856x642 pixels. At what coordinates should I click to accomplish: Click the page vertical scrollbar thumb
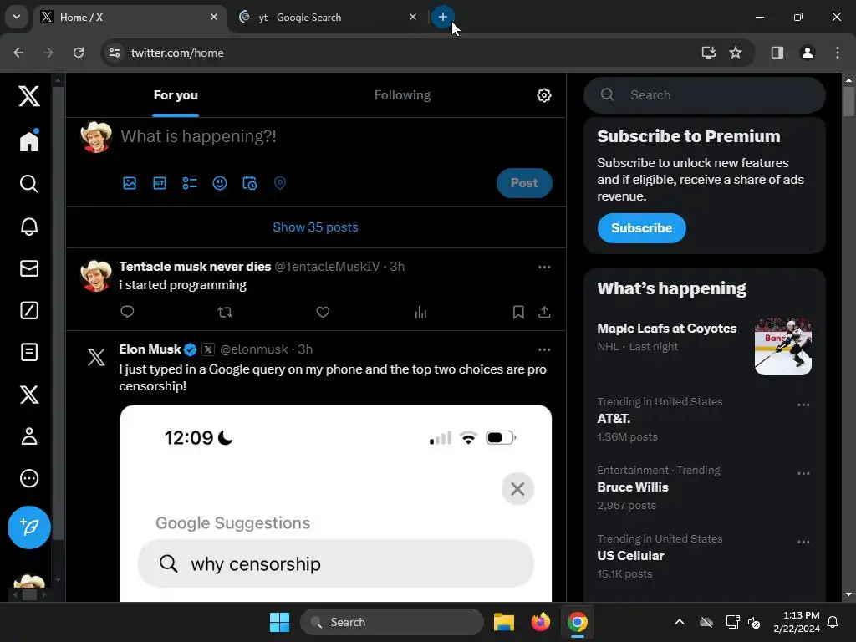848,101
